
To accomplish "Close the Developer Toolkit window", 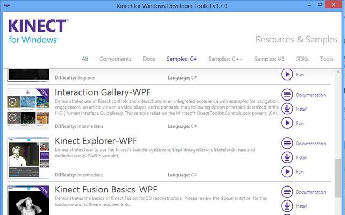I will coord(333,4).
